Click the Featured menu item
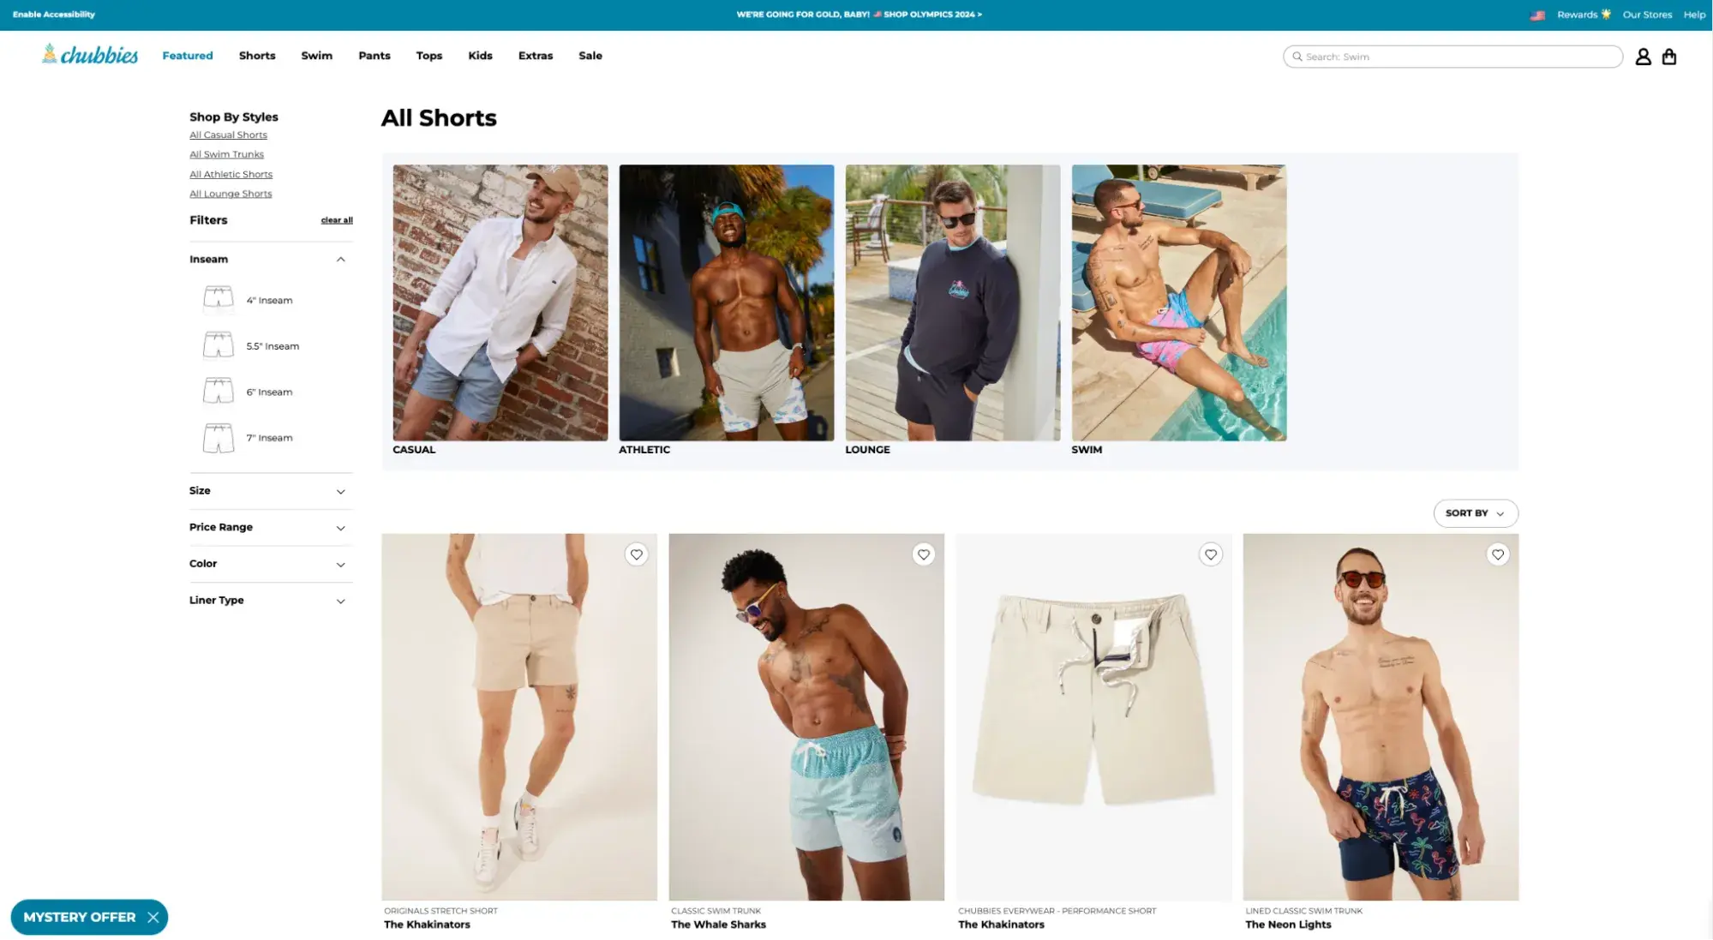This screenshot has height=940, width=1713. pos(188,56)
